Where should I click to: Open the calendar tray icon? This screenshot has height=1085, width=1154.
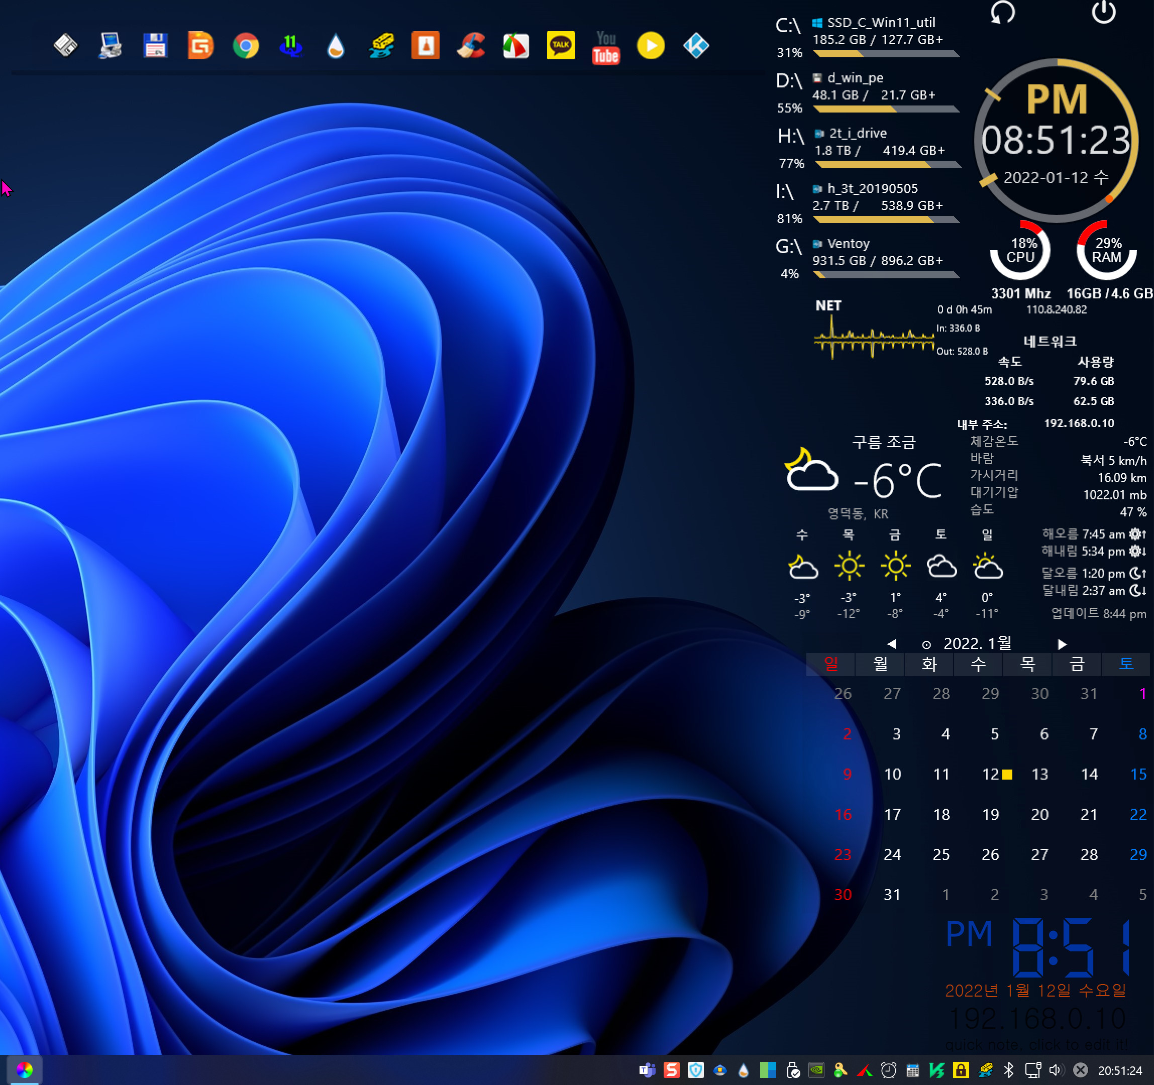tap(912, 1070)
